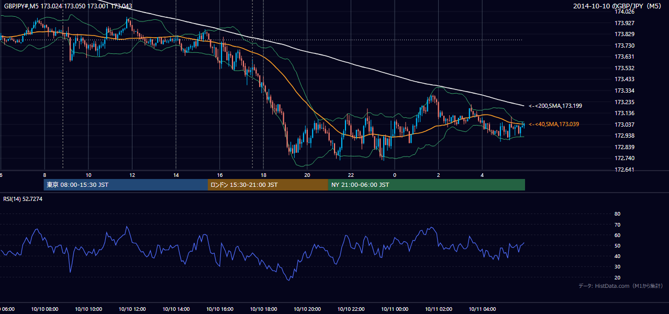Click price axis label 174.026

pos(625,12)
